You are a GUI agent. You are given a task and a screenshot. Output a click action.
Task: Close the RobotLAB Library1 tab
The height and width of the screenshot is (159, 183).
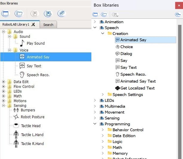click(x=33, y=24)
